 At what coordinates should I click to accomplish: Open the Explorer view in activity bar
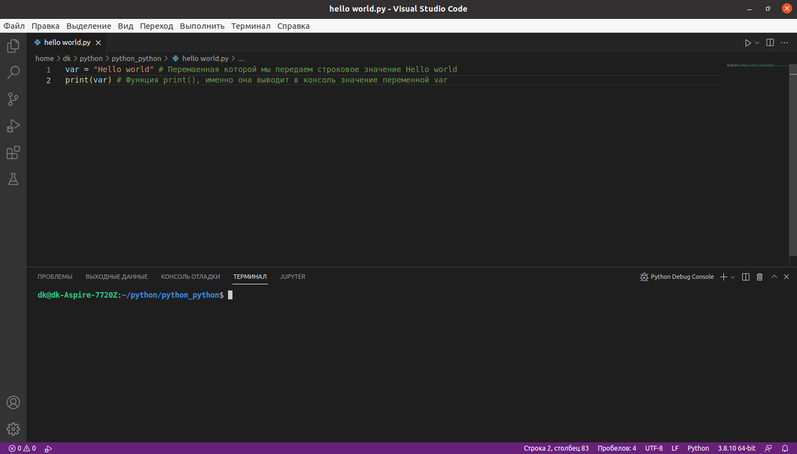pyautogui.click(x=13, y=46)
